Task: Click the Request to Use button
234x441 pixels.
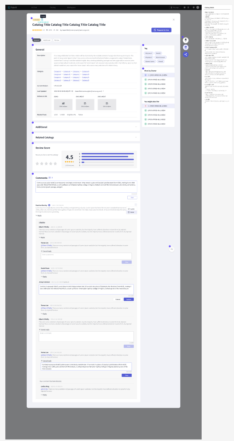Action: 161,30
